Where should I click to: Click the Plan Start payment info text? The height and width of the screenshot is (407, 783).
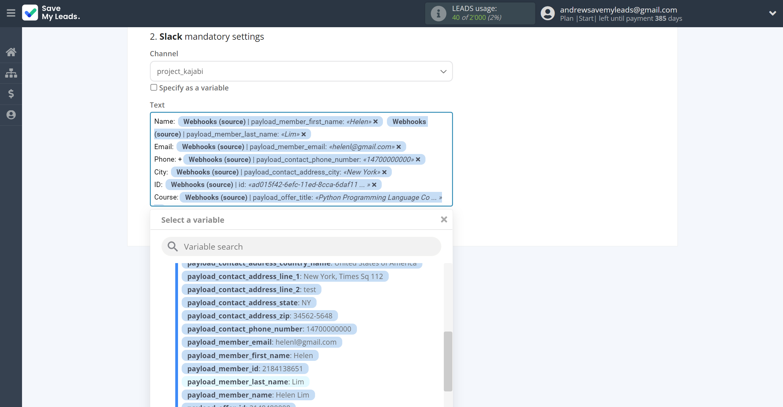(621, 18)
